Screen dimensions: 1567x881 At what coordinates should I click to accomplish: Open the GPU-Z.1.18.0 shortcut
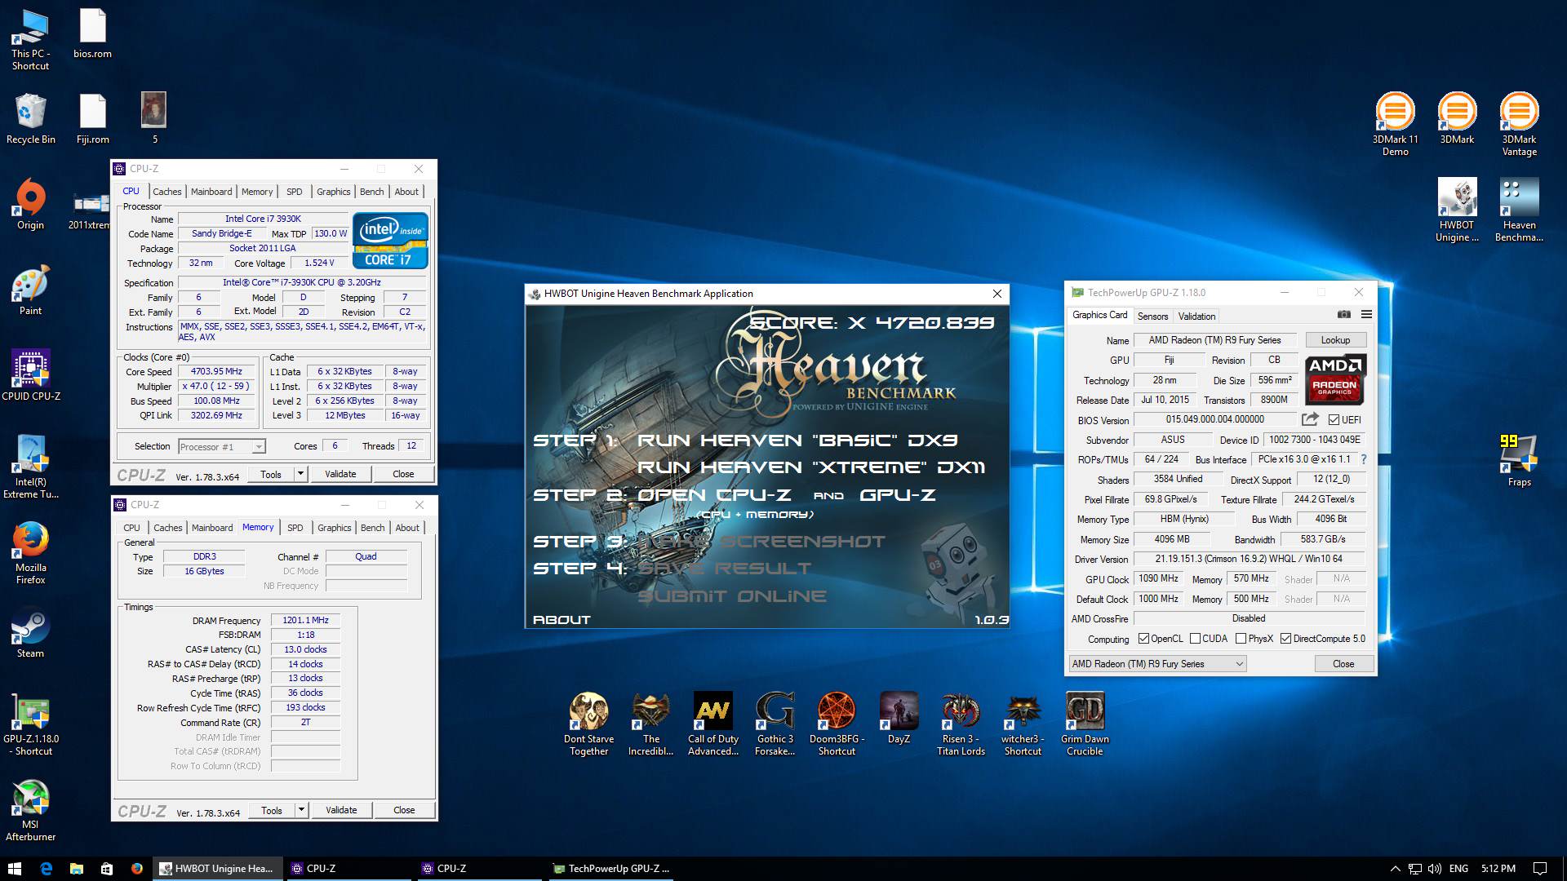(x=30, y=724)
